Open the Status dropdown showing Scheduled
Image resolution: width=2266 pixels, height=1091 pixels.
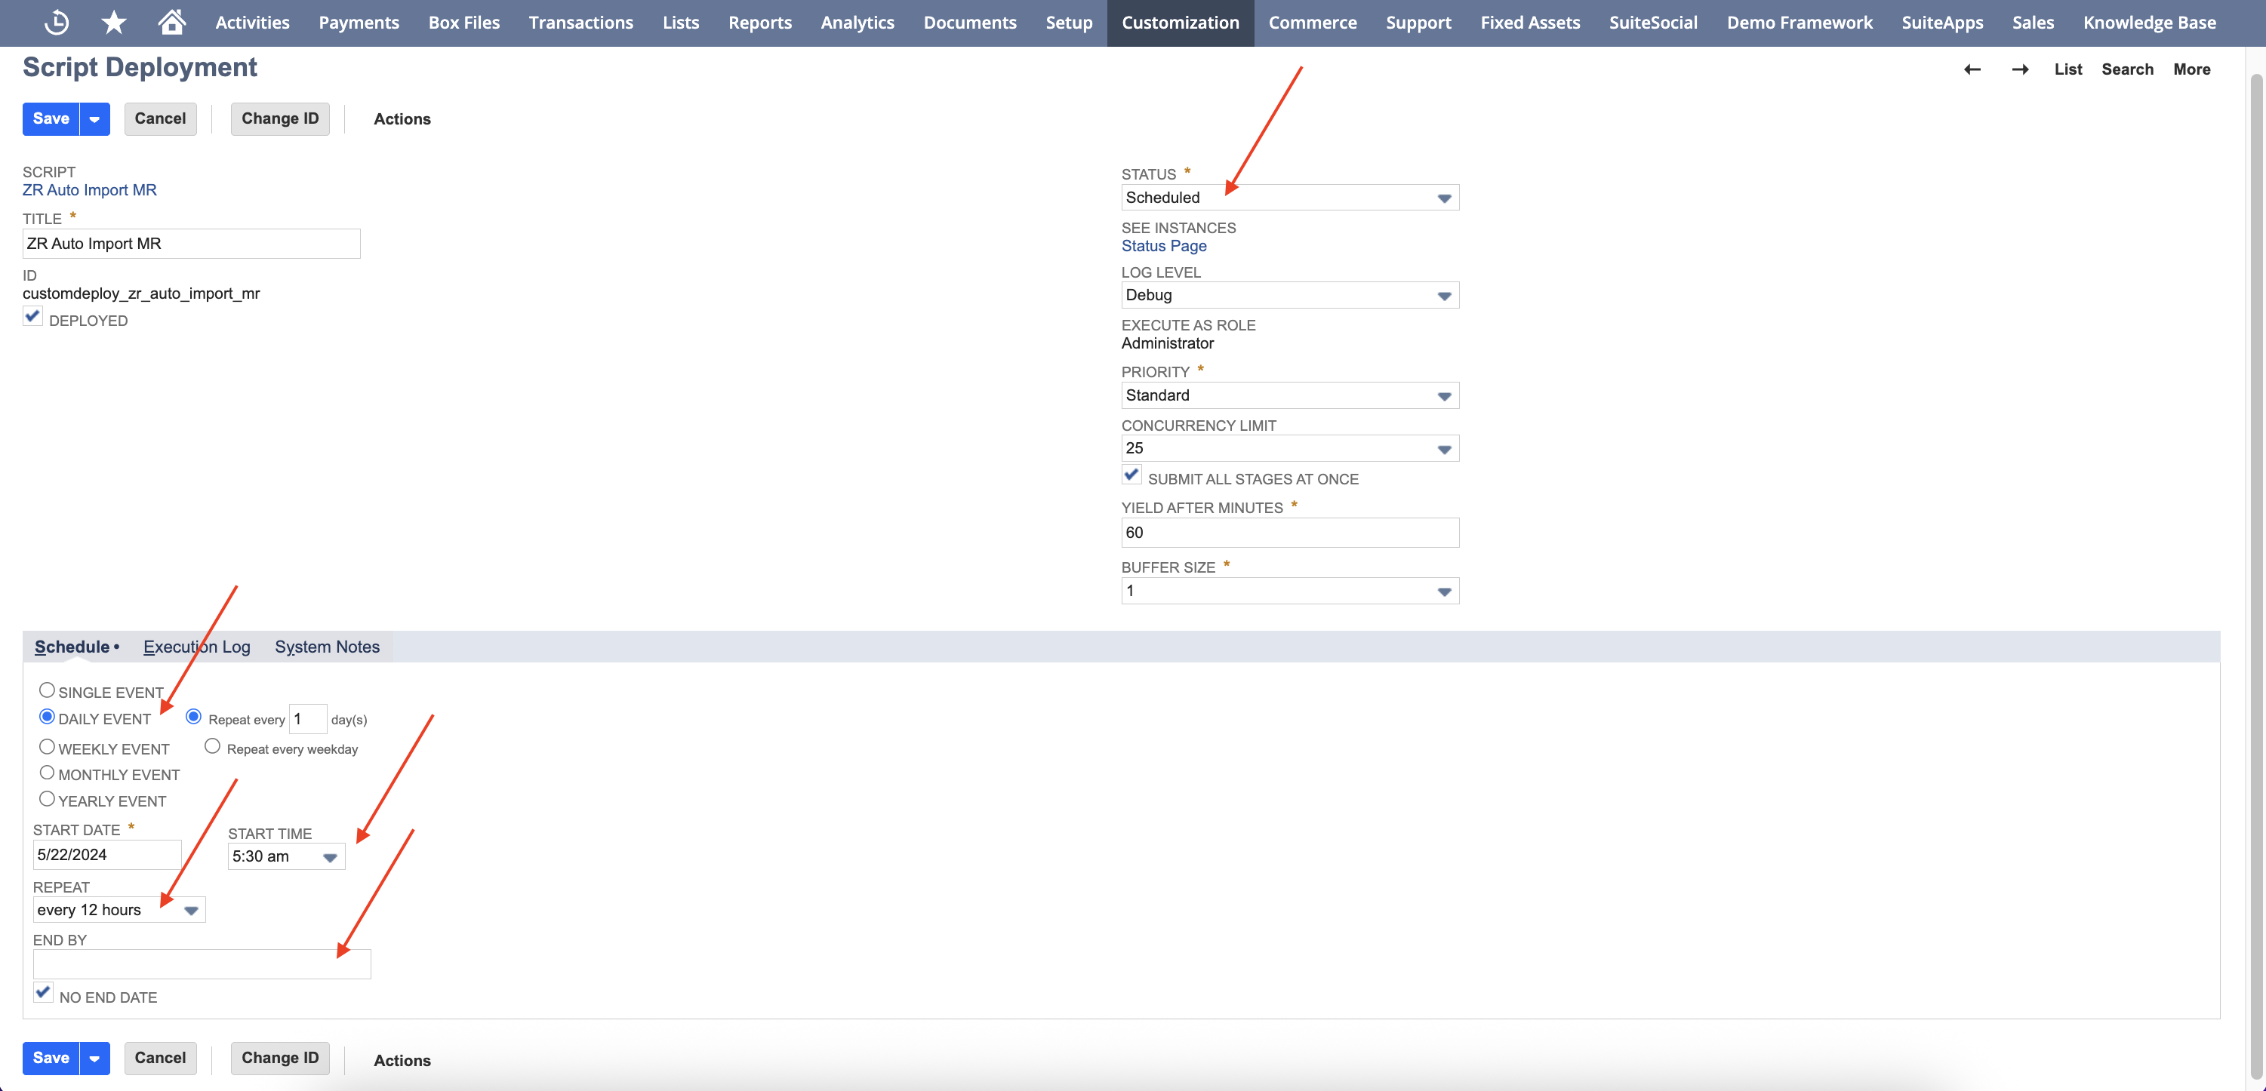1289,198
